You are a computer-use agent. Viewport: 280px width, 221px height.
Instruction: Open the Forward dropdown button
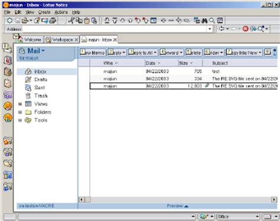171,53
